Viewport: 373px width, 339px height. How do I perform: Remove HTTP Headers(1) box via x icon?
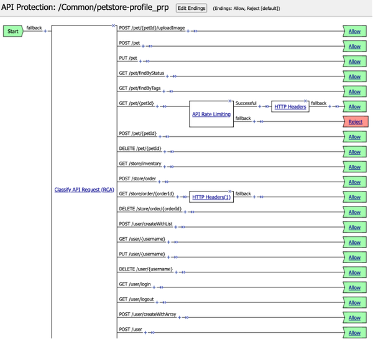230,192
